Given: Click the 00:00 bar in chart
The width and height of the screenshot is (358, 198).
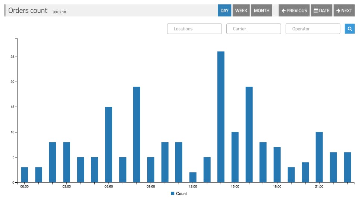Looking at the screenshot, I should pyautogui.click(x=25, y=175).
